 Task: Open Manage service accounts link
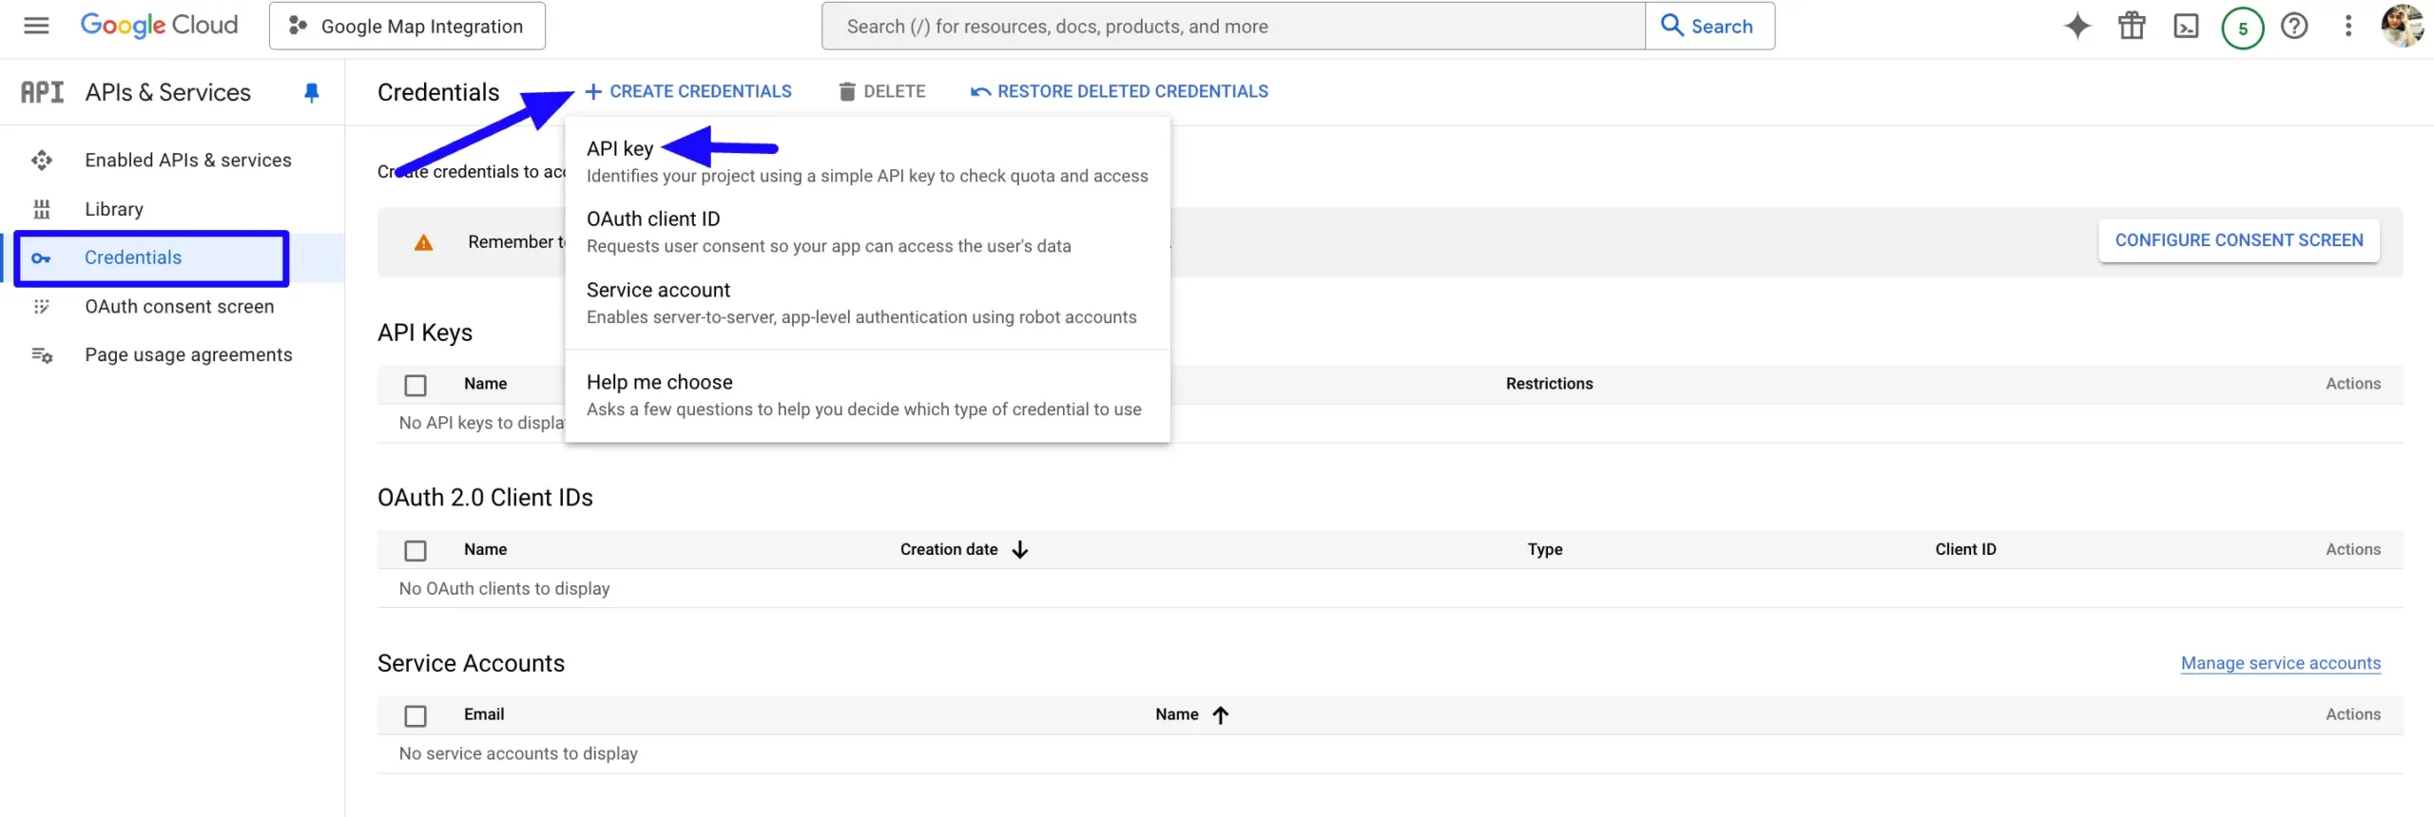(x=2280, y=663)
